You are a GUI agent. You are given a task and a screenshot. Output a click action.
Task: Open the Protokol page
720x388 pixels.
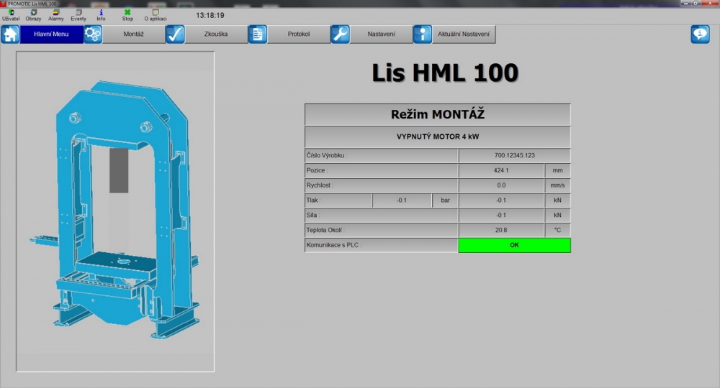click(x=298, y=34)
